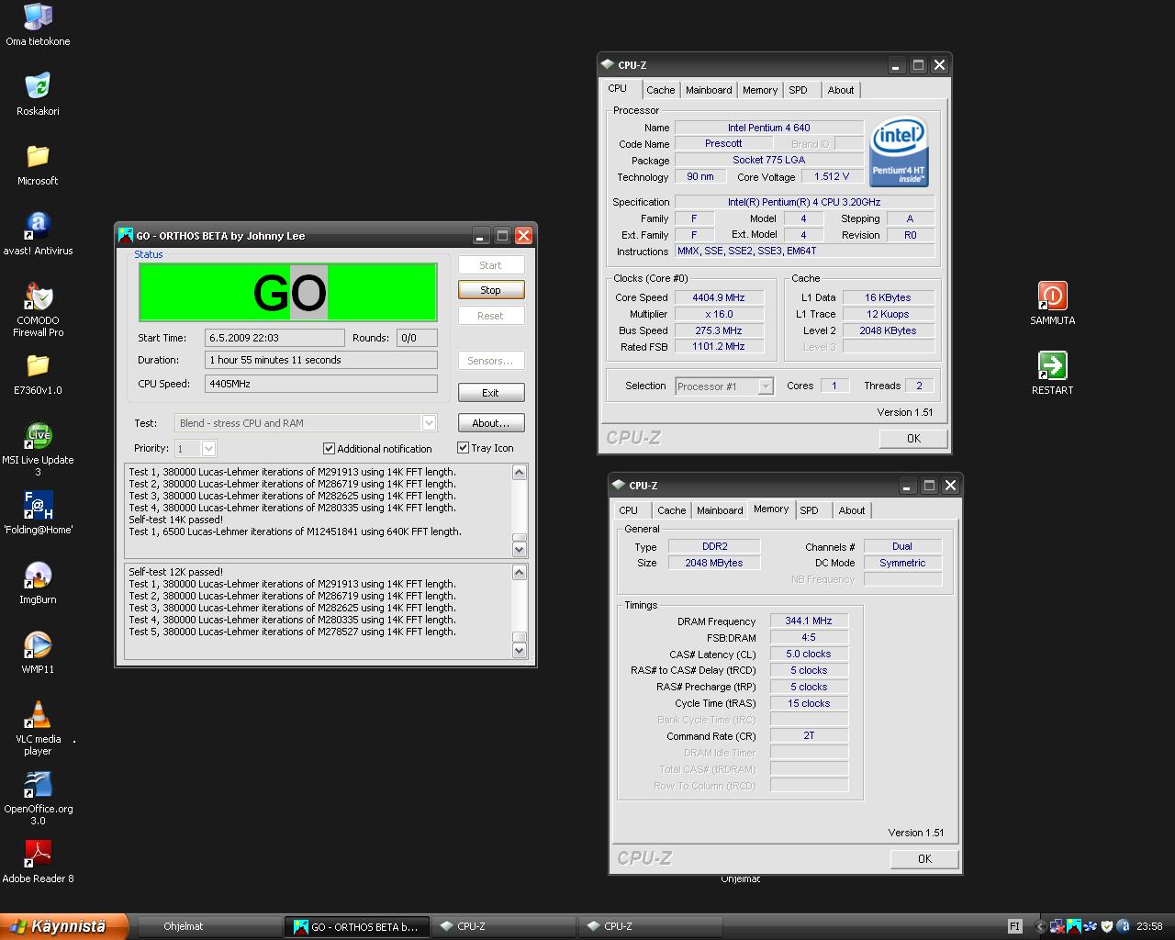
Task: Click the Core Speed value 4404.9 MHz
Action: [x=718, y=297]
